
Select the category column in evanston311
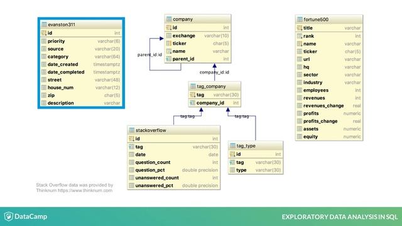click(58, 56)
